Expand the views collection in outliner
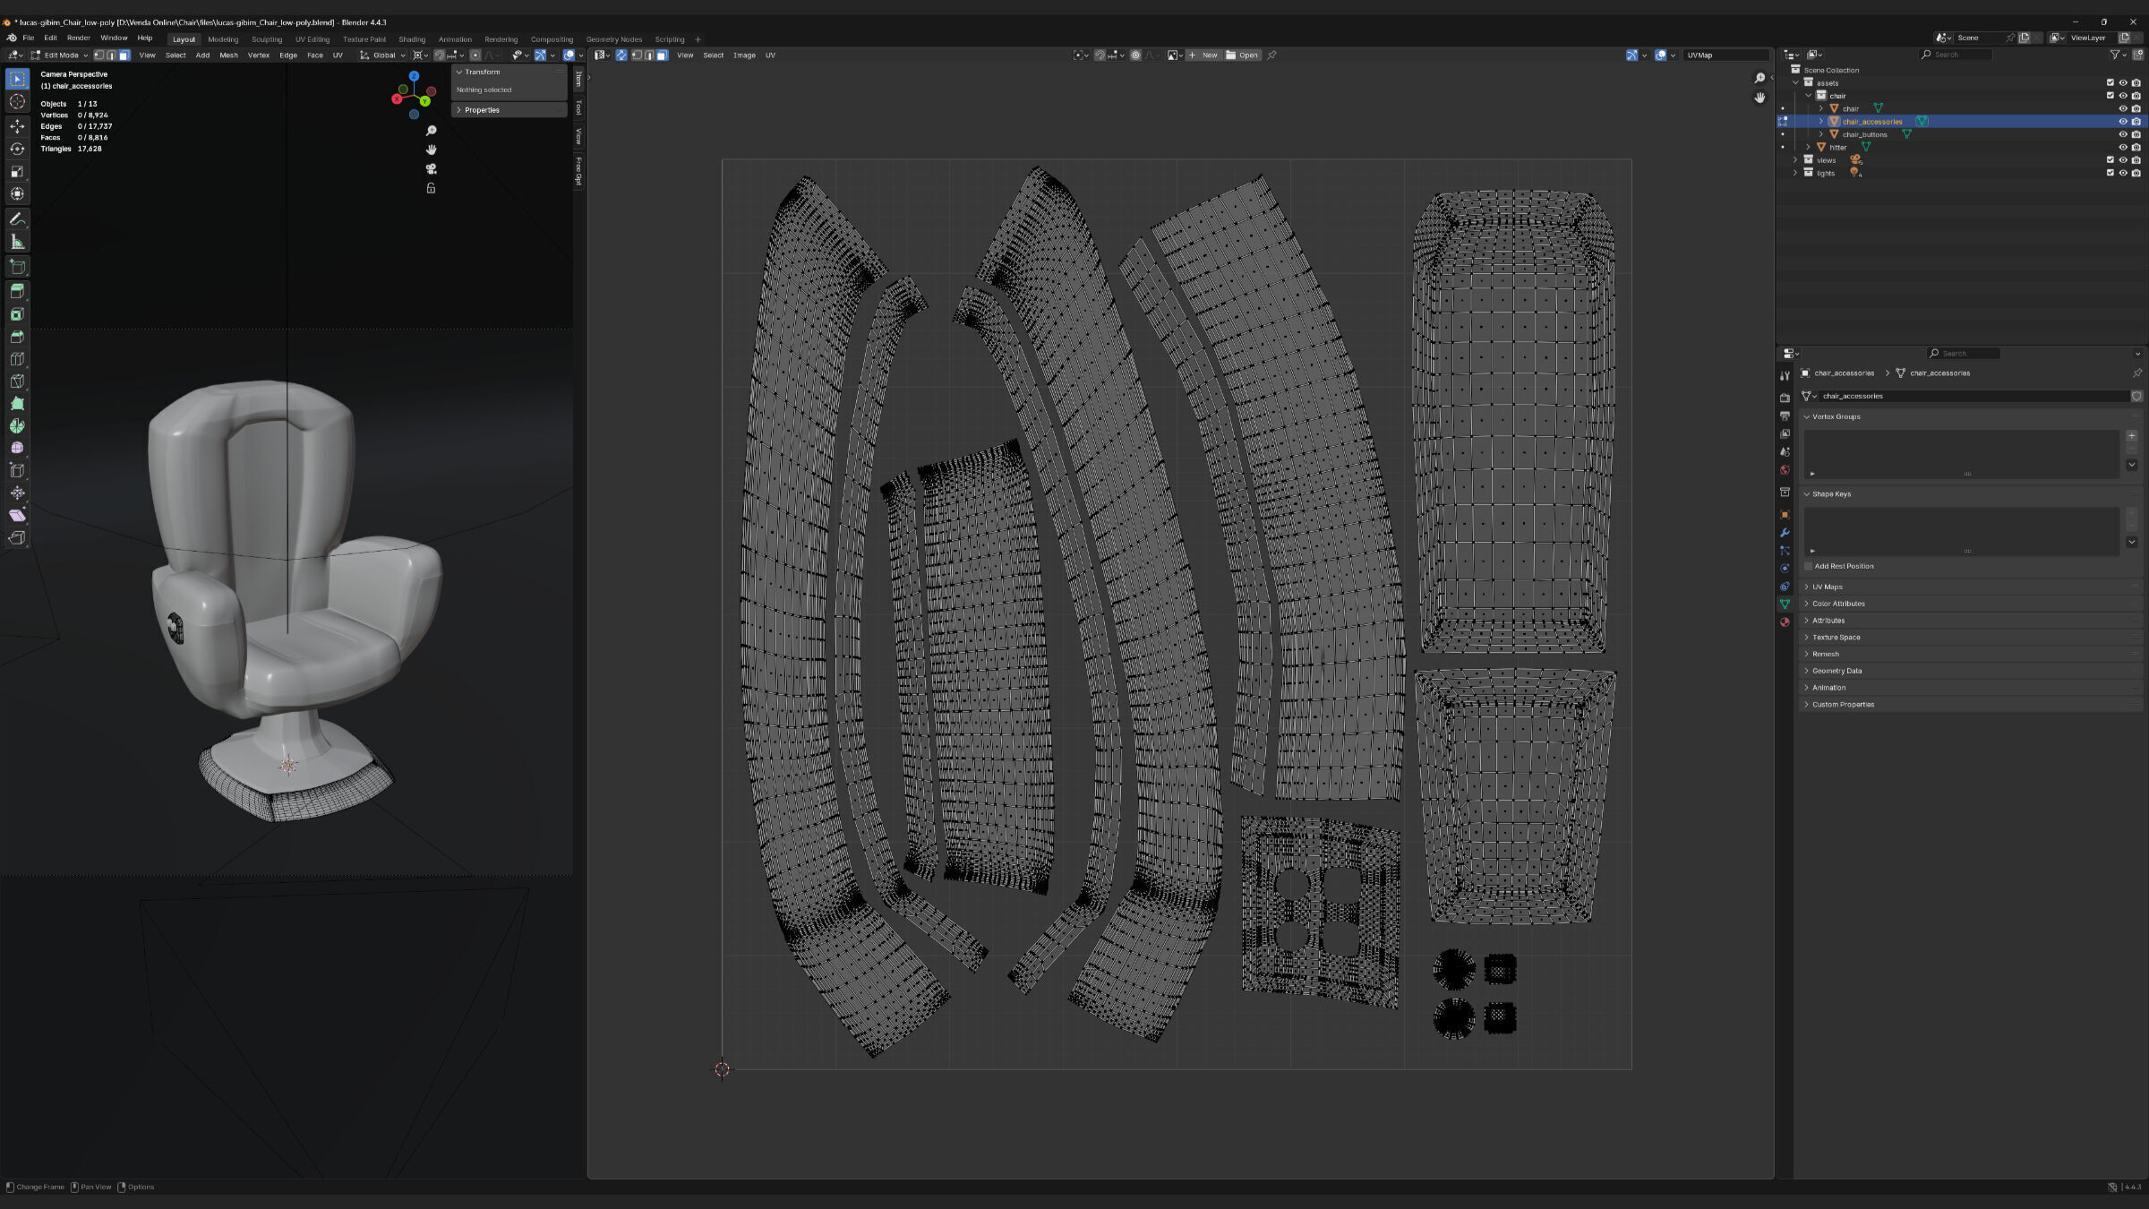 [1795, 160]
